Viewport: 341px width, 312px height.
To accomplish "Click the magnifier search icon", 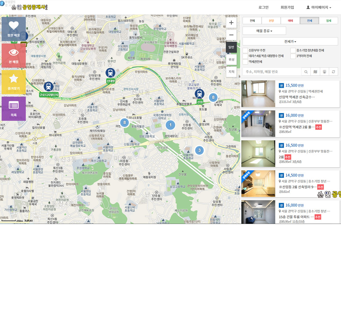I will coord(306,72).
